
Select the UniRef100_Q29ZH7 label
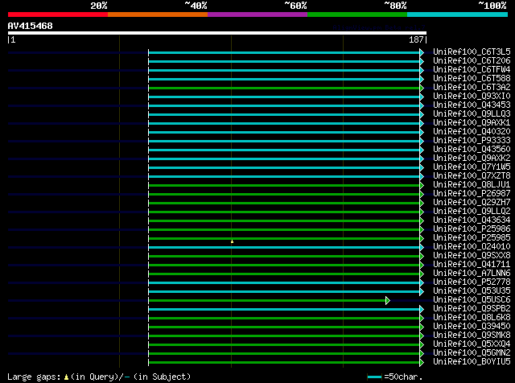tap(472, 203)
